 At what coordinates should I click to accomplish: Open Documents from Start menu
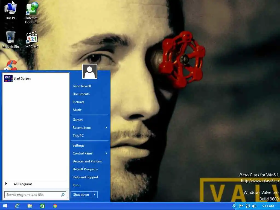click(81, 94)
